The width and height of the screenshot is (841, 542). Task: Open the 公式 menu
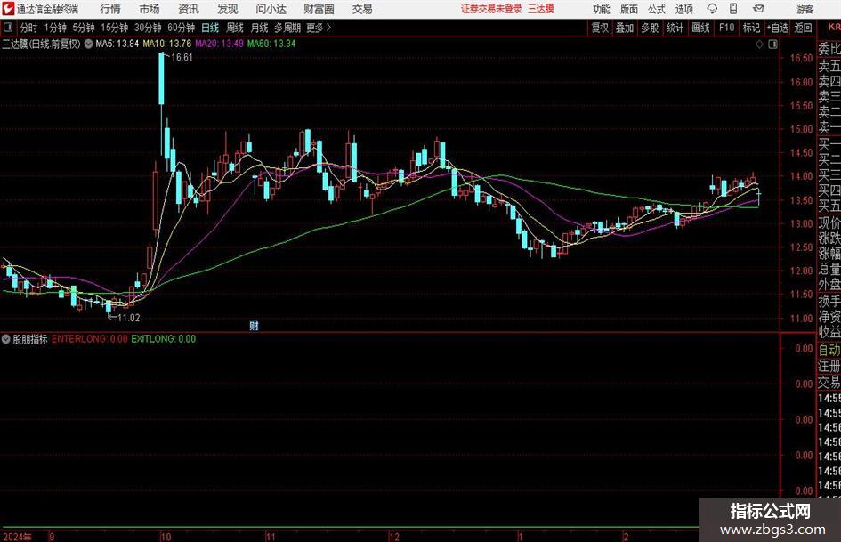click(x=657, y=9)
